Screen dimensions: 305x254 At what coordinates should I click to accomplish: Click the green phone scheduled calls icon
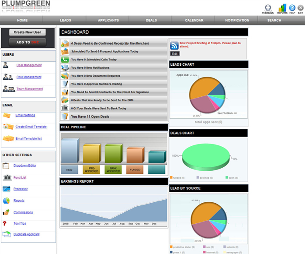[x=65, y=60]
